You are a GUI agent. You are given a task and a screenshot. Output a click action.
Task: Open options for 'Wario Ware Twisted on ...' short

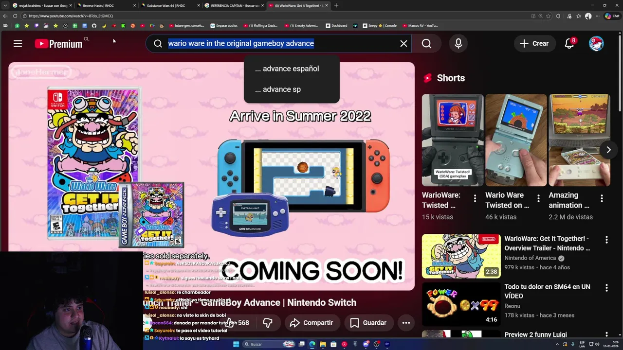(538, 198)
